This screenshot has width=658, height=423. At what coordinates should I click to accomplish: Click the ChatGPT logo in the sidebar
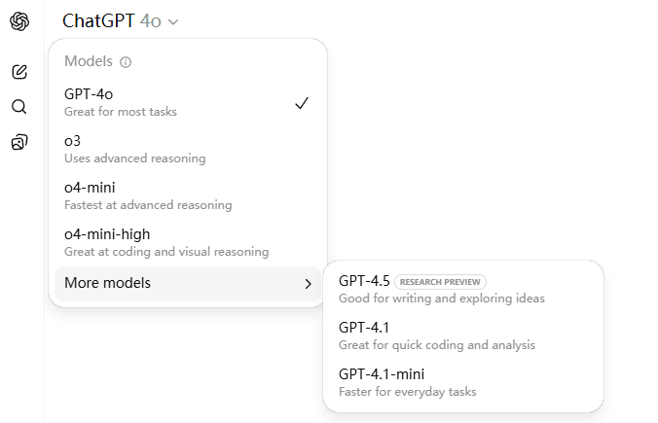(x=19, y=21)
